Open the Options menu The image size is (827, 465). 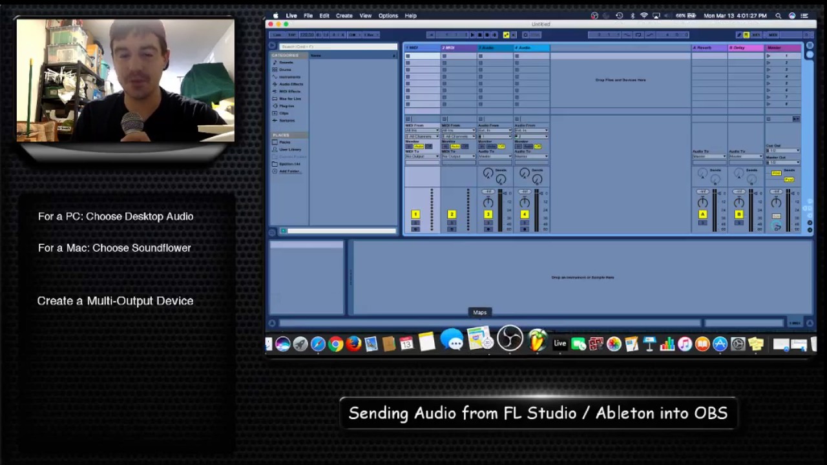point(388,15)
